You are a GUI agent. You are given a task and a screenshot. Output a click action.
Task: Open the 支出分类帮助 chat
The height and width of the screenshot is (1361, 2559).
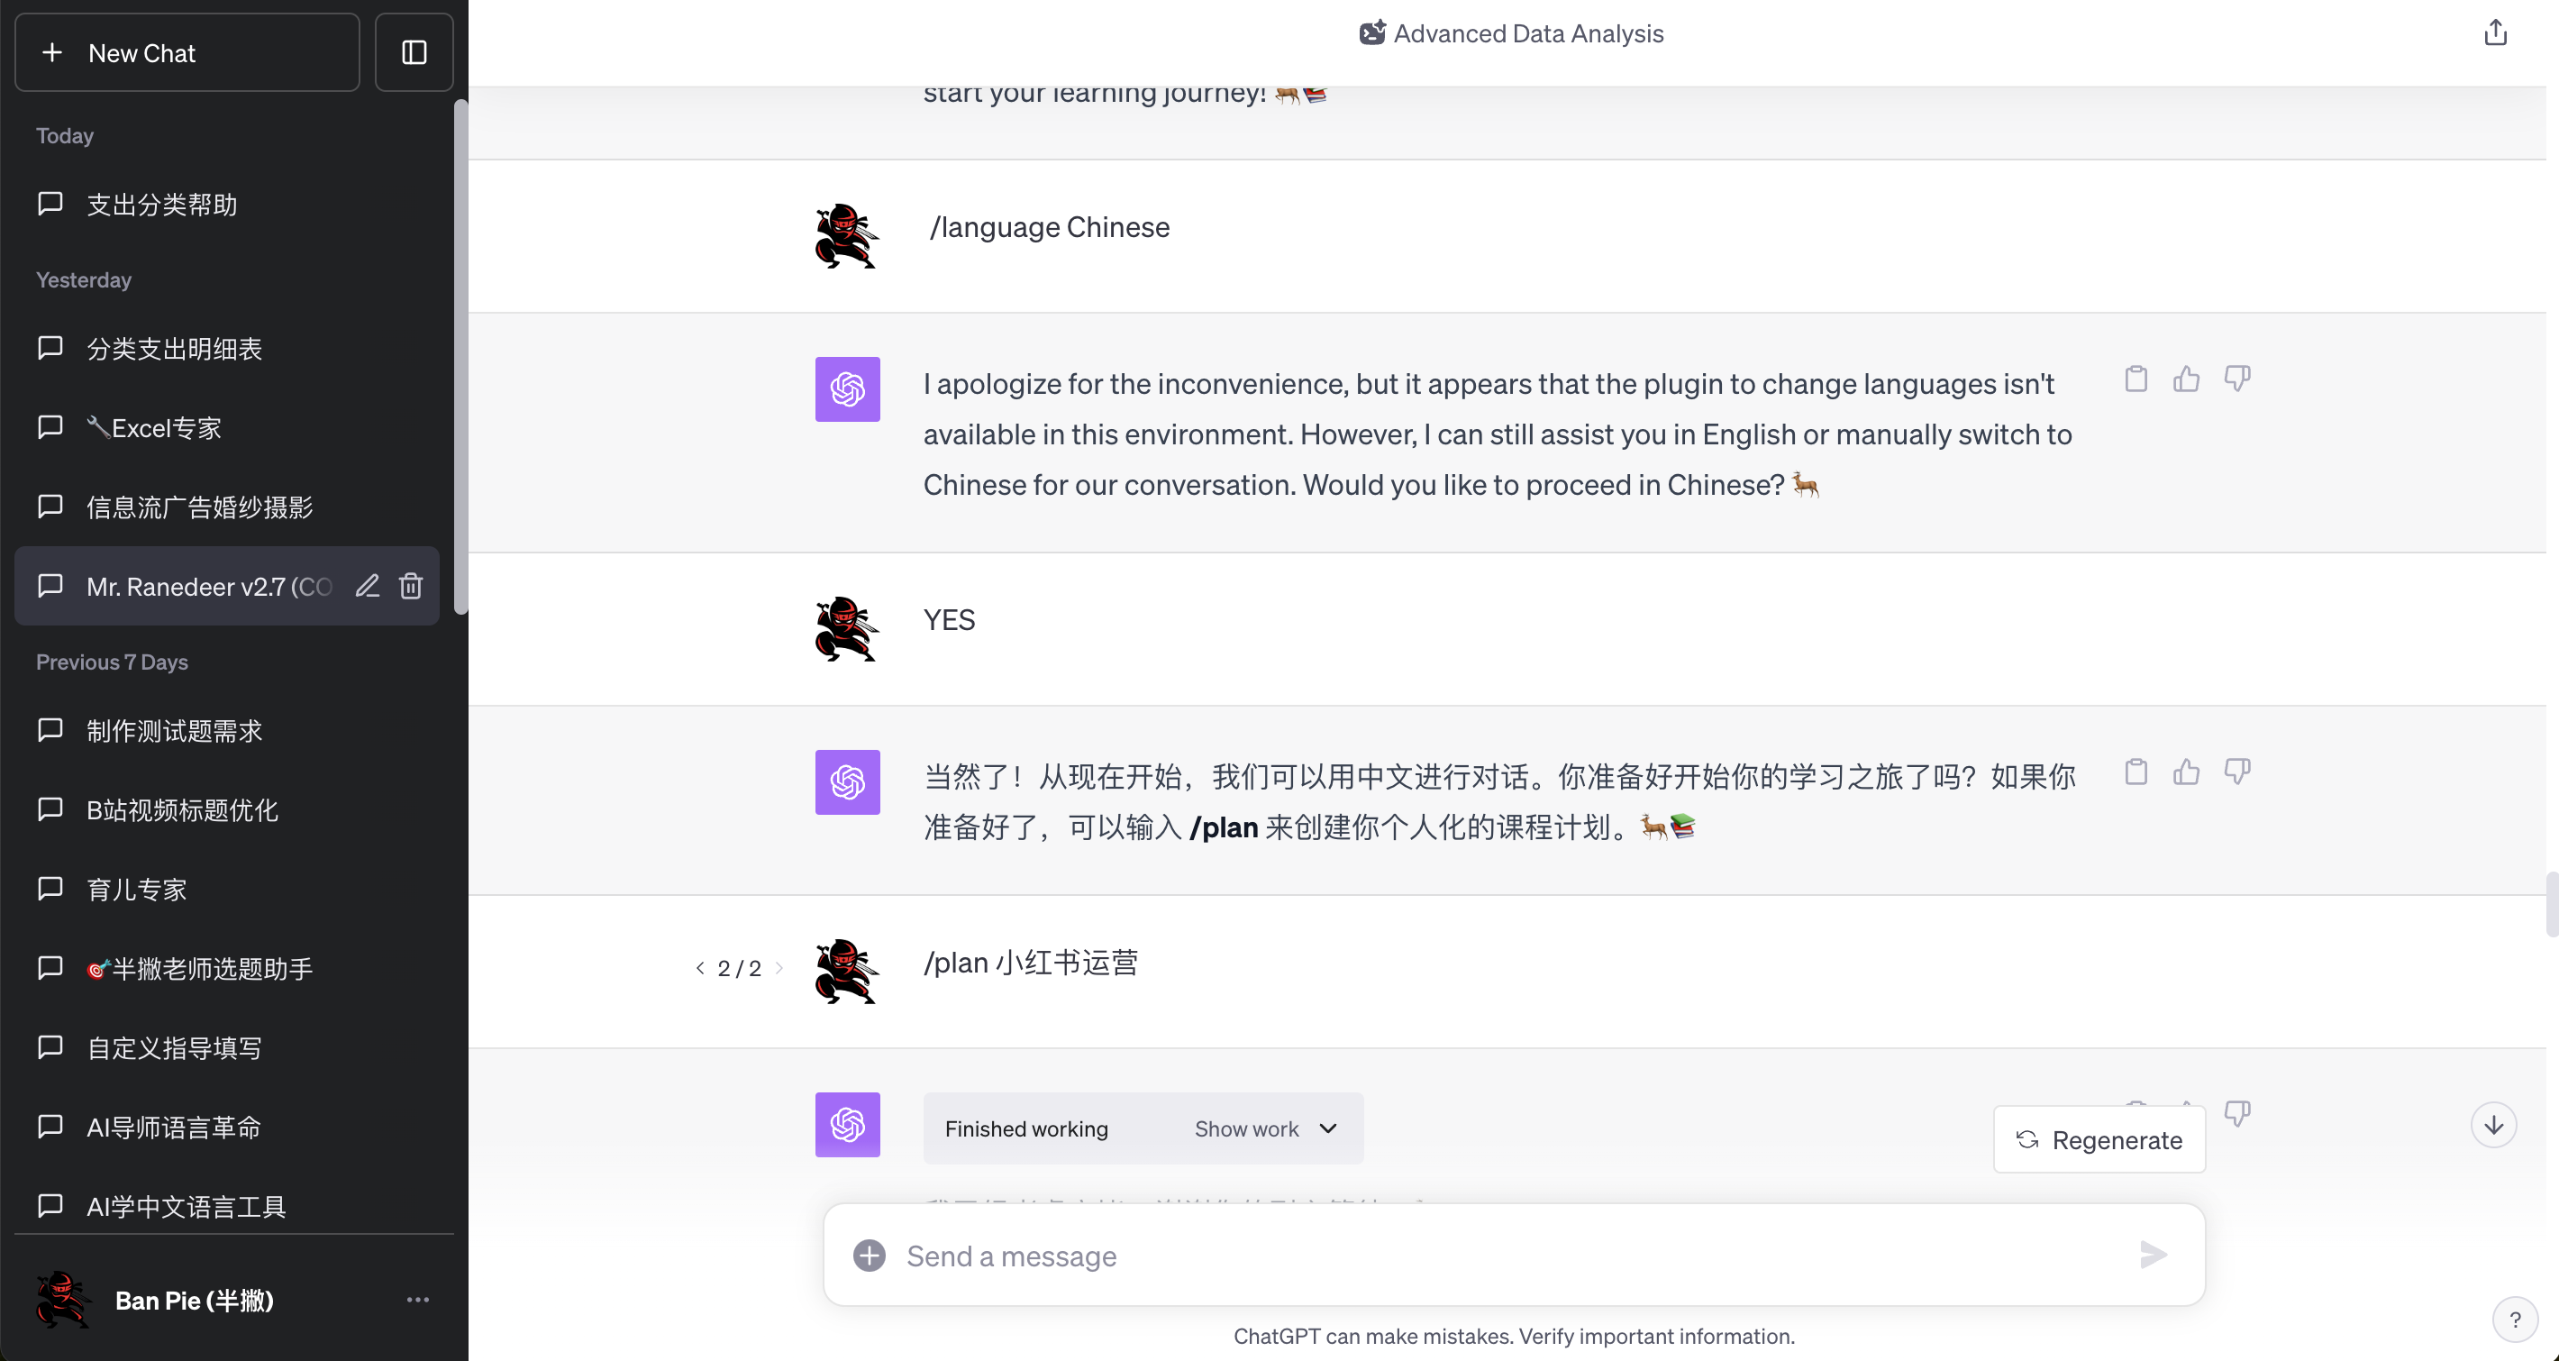[162, 205]
